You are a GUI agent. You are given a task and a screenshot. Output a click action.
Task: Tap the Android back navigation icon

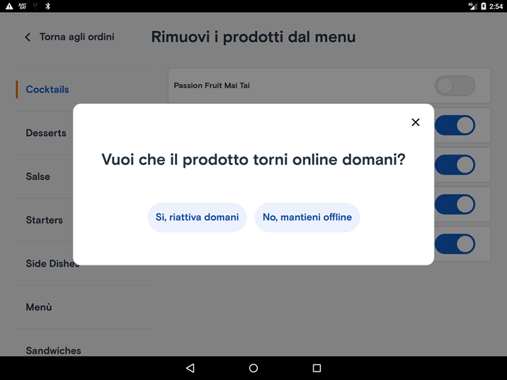click(190, 368)
